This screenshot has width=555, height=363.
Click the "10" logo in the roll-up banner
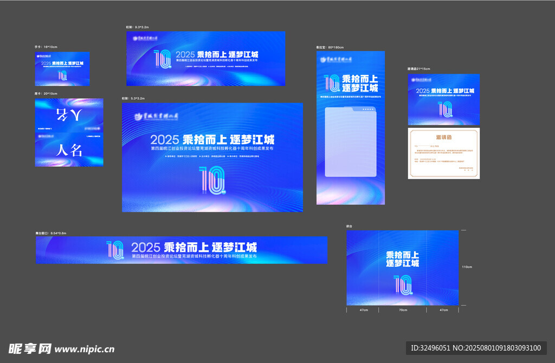pos(332,83)
